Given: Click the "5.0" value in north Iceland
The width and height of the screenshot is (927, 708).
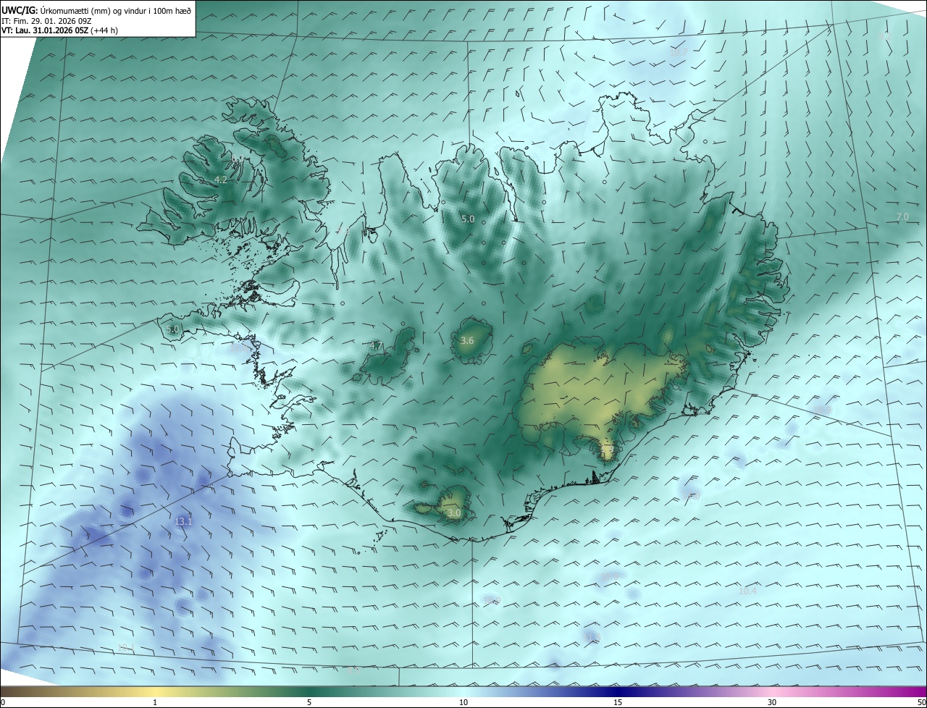Looking at the screenshot, I should (468, 219).
